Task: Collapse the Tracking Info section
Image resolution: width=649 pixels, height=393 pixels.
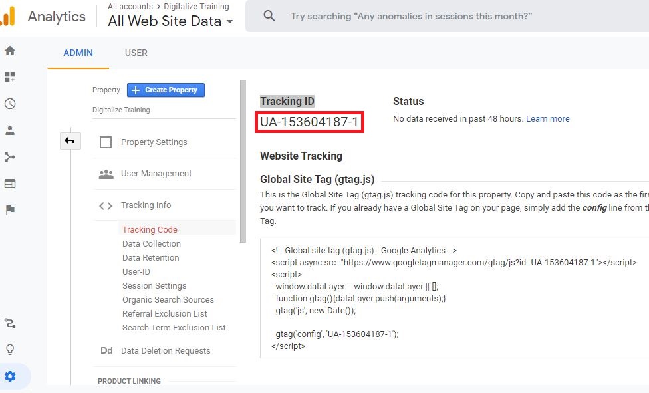Action: [x=146, y=205]
